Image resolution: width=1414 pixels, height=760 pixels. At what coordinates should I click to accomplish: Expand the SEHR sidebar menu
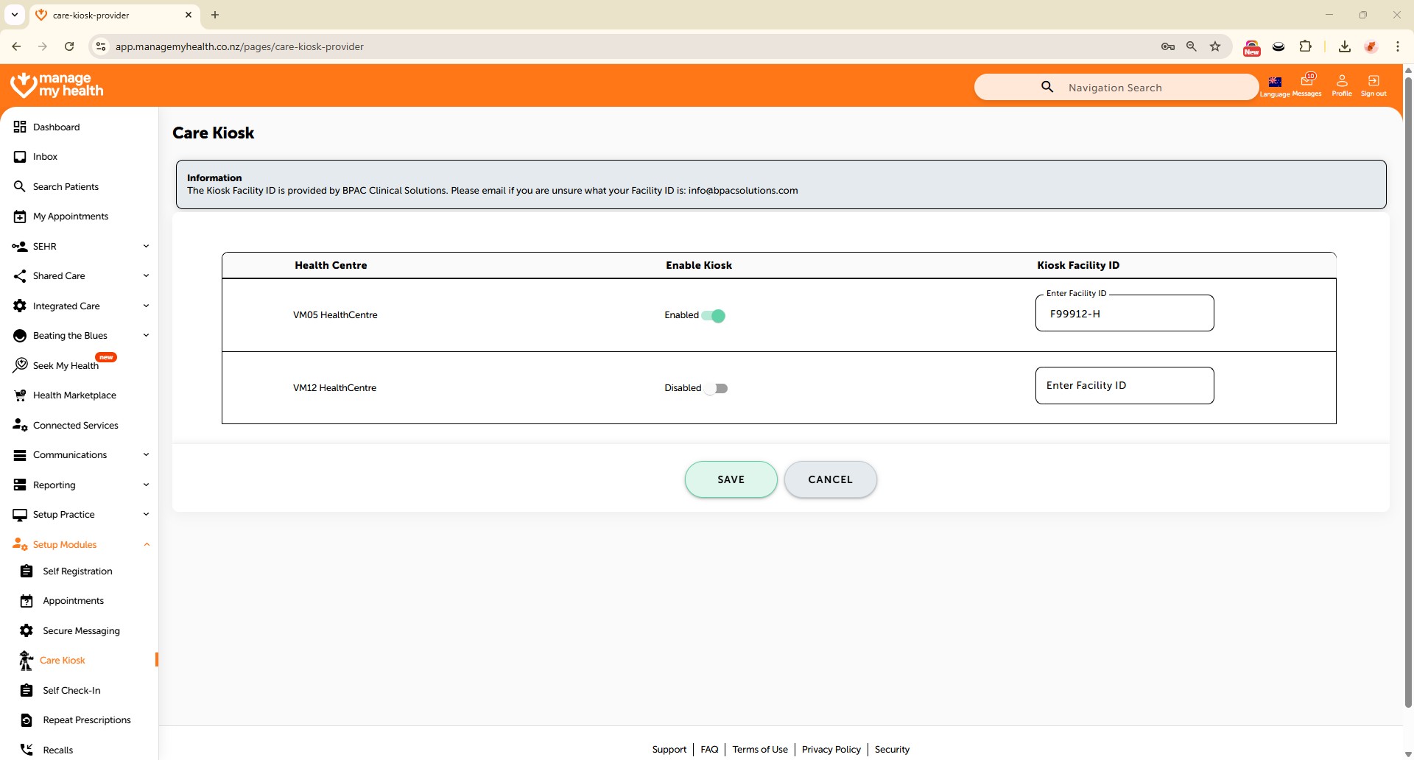pos(146,246)
